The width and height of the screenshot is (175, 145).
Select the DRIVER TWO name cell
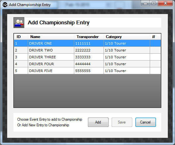tap(51, 50)
